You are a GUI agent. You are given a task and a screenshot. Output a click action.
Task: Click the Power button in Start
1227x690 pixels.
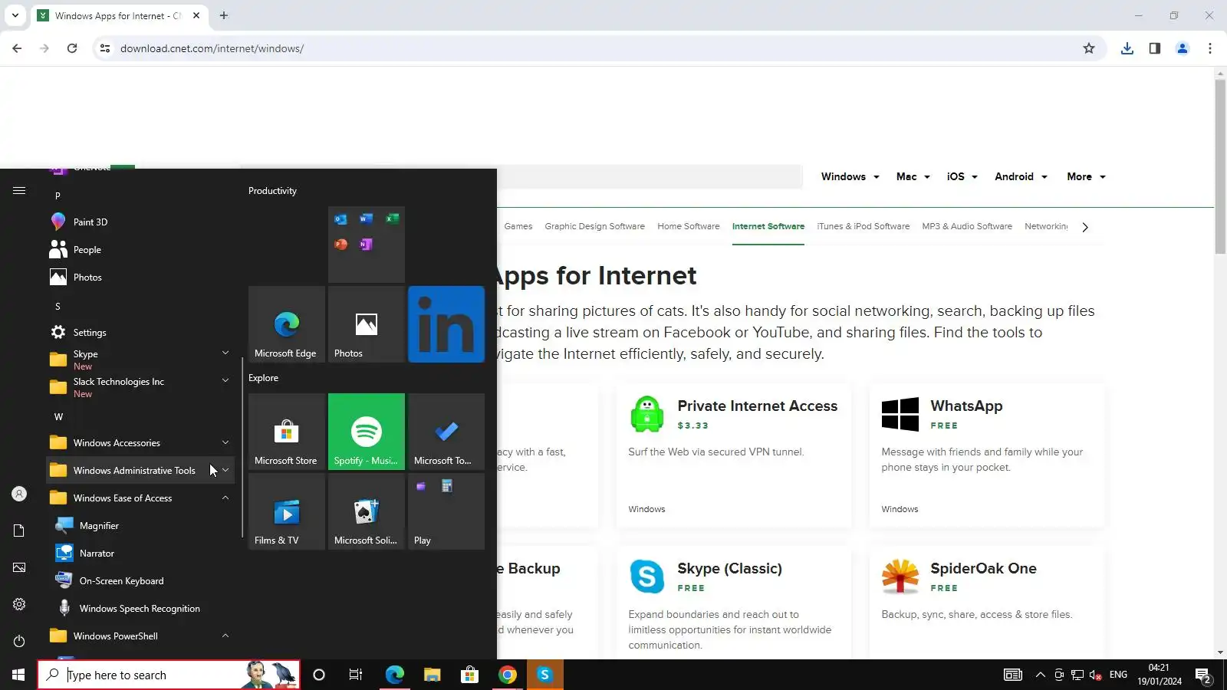(x=19, y=641)
